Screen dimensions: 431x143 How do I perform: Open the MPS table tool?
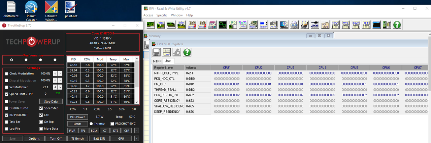click(x=346, y=25)
